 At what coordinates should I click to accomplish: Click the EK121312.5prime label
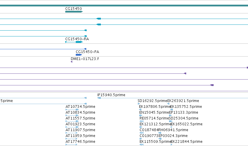click(x=155, y=124)
